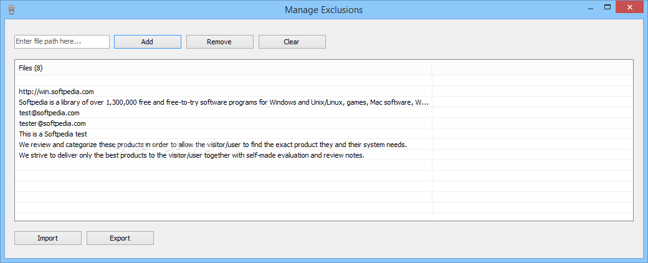648x263 pixels.
Task: Maximize the Manage Exclusions window
Action: (x=607, y=7)
